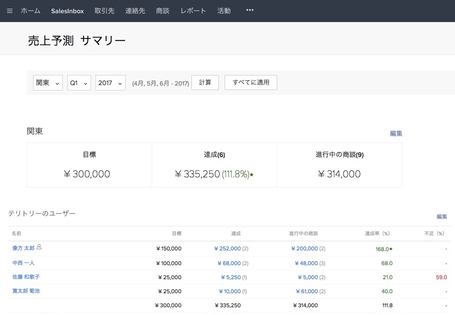Click the 達成率 (%) column header
The width and height of the screenshot is (455, 315).
click(x=377, y=233)
